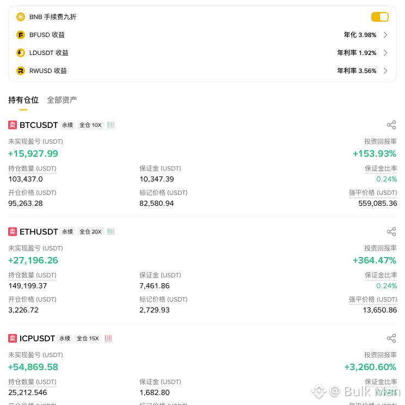Click the BNB coin icon
This screenshot has width=405, height=405.
21,17
